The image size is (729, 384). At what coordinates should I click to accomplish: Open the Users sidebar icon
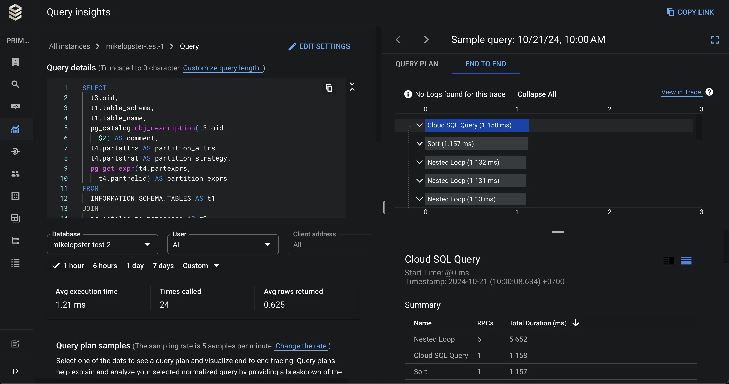(15, 174)
